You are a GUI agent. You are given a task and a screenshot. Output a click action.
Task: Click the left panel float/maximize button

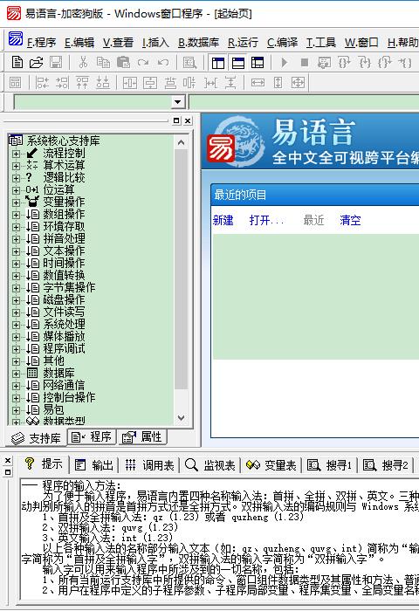pos(176,120)
